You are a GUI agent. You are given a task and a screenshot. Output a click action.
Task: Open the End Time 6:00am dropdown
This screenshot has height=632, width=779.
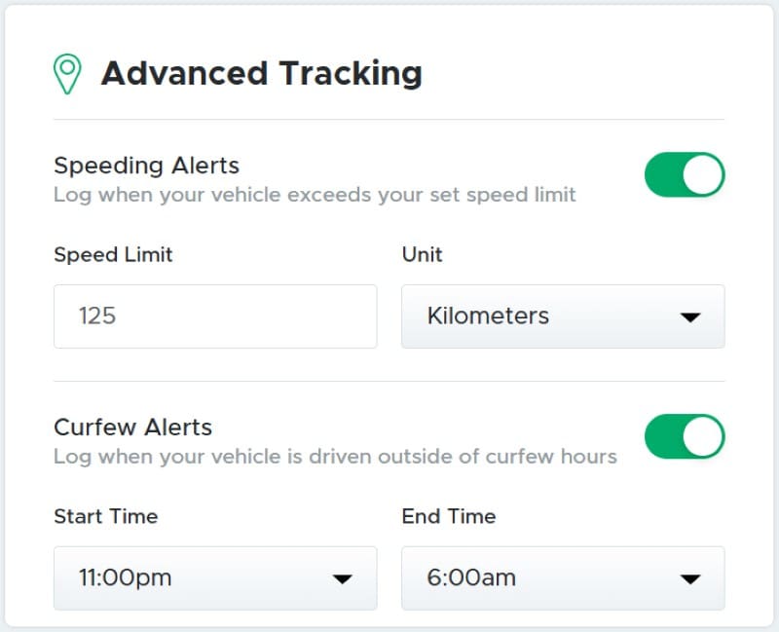563,577
